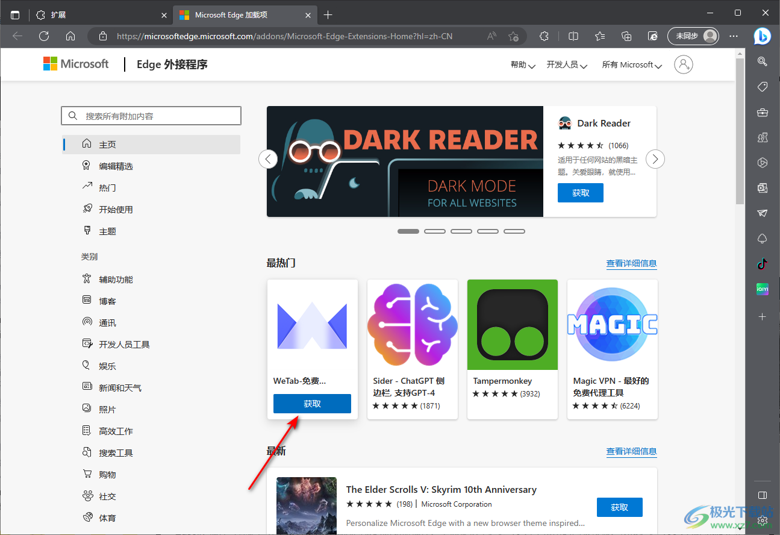Open the sidebar Microsoft 365 icon
780x535 pixels.
[x=763, y=163]
